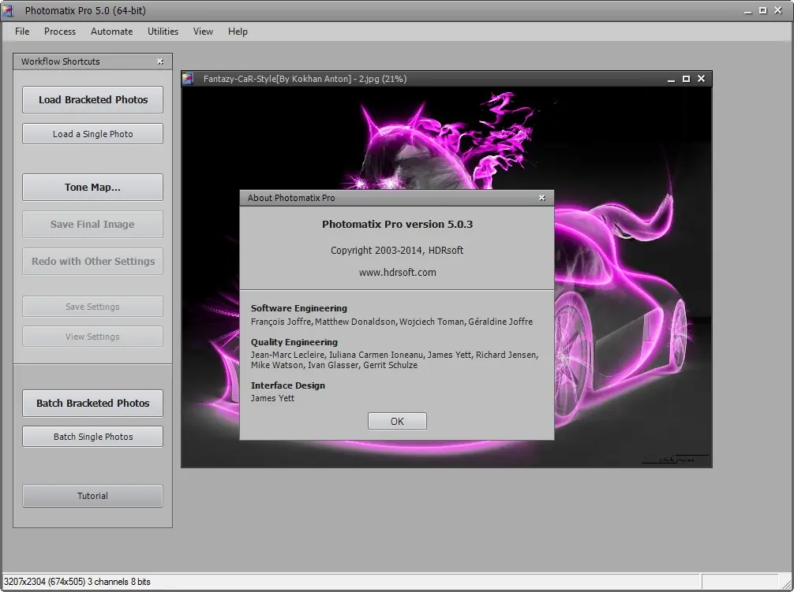
Task: Close the Photomatix Pro main window
Action: (778, 10)
